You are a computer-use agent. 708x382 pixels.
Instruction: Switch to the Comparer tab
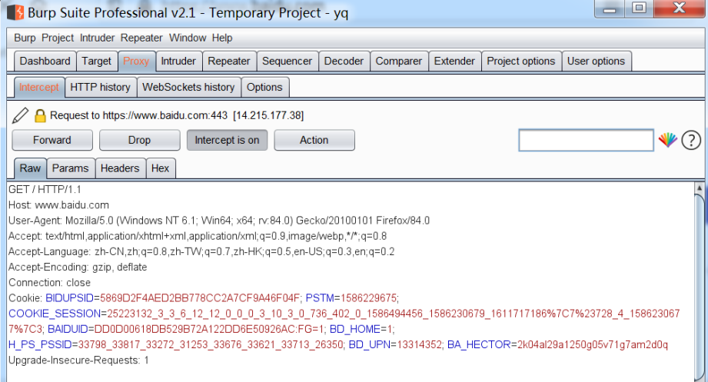coord(399,61)
